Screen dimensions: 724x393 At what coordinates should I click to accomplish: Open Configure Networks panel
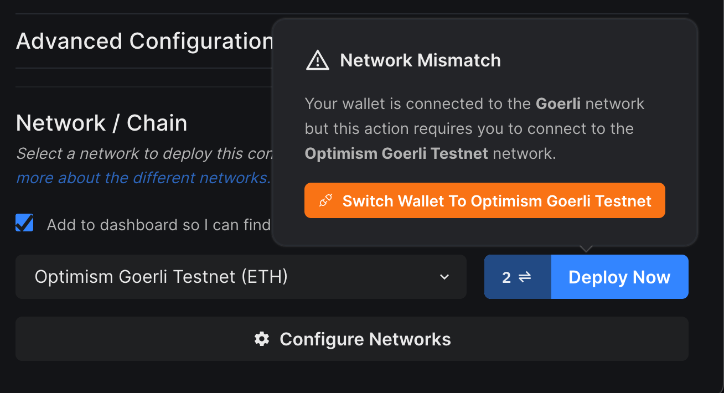(352, 339)
